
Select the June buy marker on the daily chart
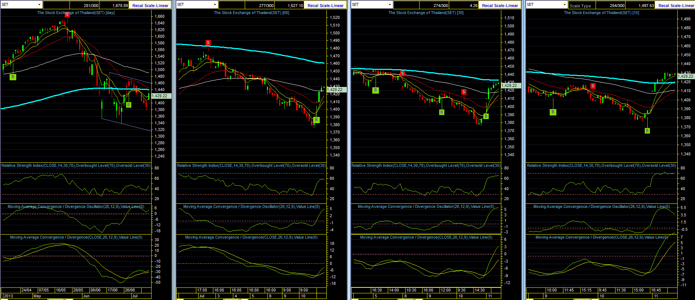point(128,105)
